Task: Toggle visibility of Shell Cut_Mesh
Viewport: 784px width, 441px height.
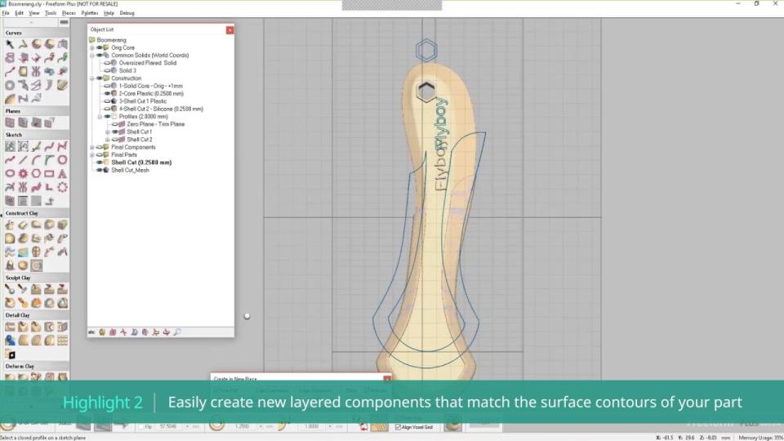Action: [x=99, y=170]
